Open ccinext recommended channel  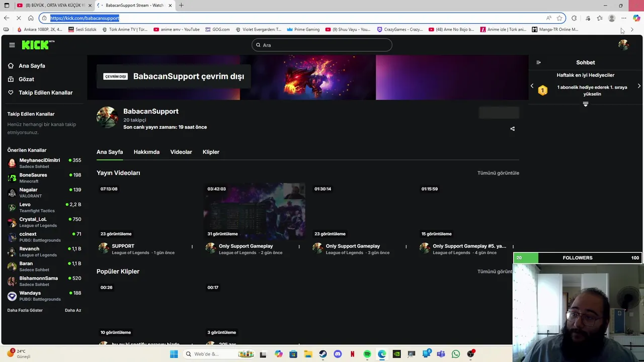tap(44, 237)
